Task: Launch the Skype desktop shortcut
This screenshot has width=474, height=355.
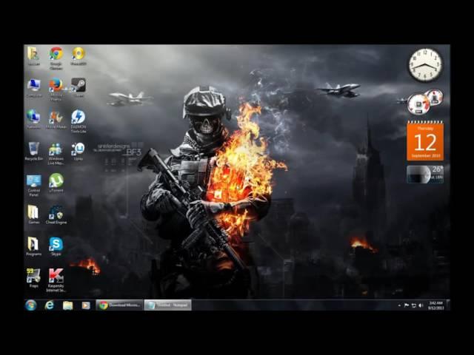Action: coord(56,246)
